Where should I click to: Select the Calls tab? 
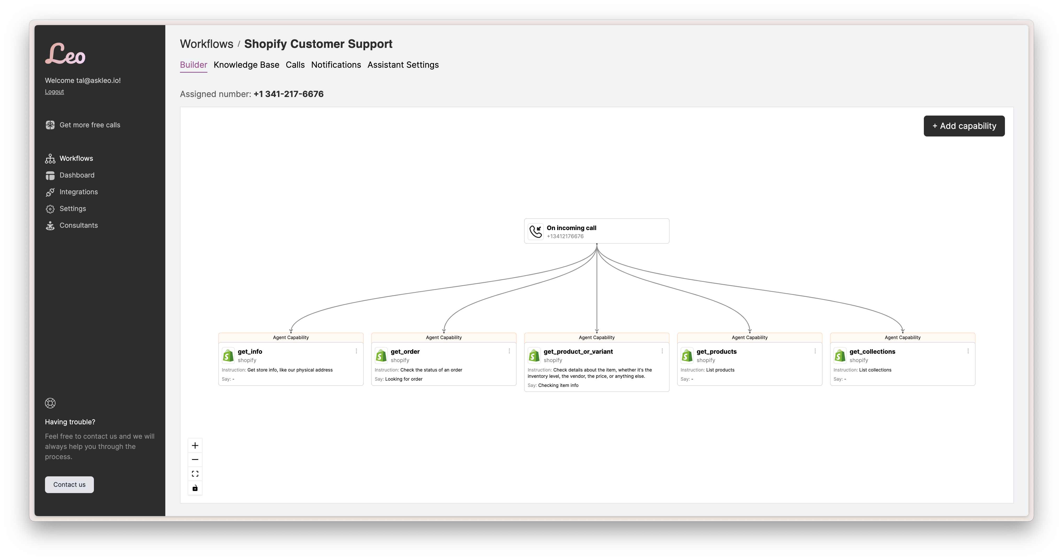(x=295, y=65)
